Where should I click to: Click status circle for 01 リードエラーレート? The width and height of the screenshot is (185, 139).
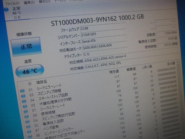[22, 90]
